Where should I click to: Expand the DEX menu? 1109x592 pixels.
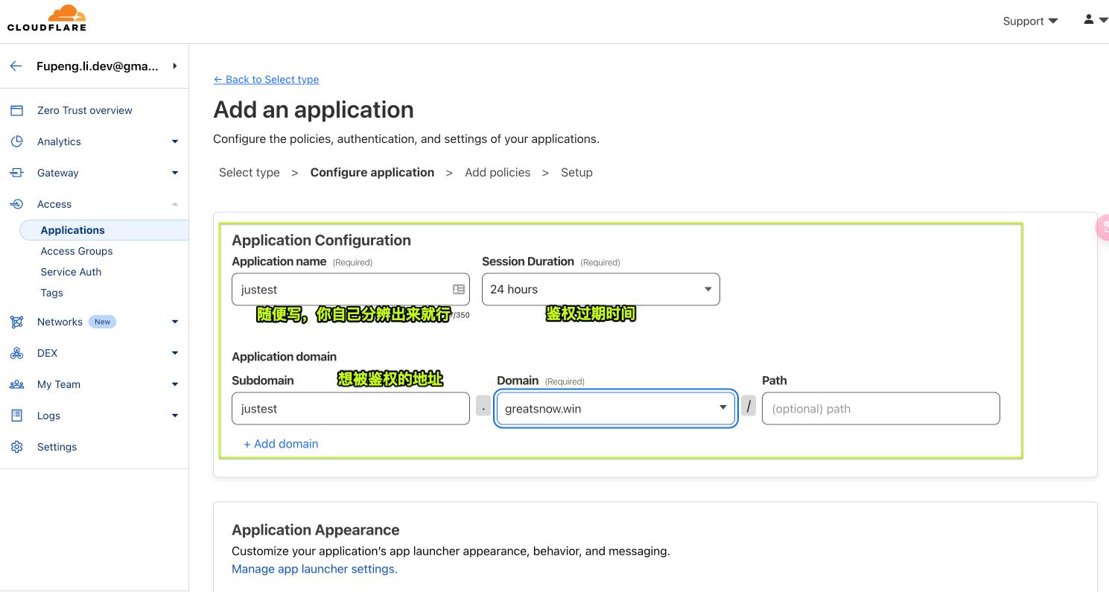coord(175,353)
